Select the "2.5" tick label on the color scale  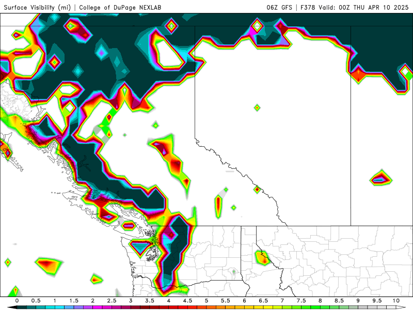[x=112, y=301]
